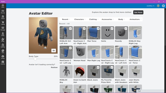The height and width of the screenshot is (93, 166).
Task: Expand the Recent dropdown
Action: 66,19
